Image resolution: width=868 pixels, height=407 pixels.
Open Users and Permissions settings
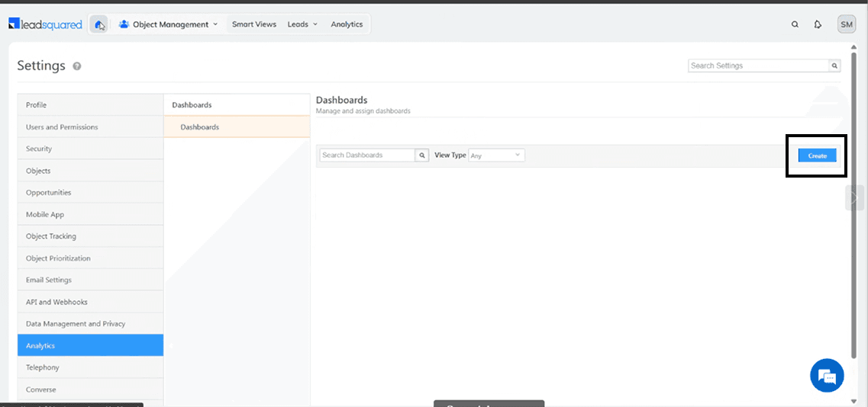(90, 127)
